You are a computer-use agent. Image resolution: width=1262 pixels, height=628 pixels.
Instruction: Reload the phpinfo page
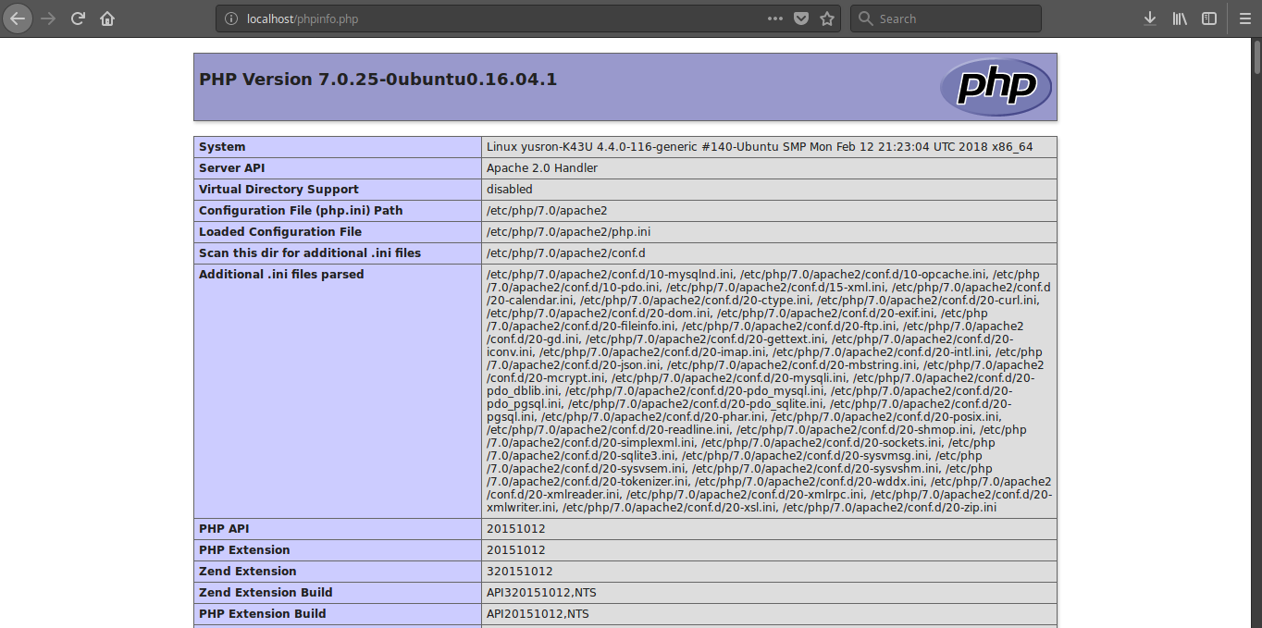[x=78, y=18]
